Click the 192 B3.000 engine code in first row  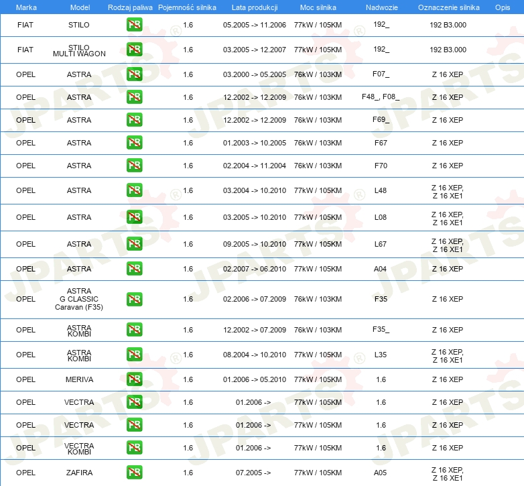click(448, 25)
